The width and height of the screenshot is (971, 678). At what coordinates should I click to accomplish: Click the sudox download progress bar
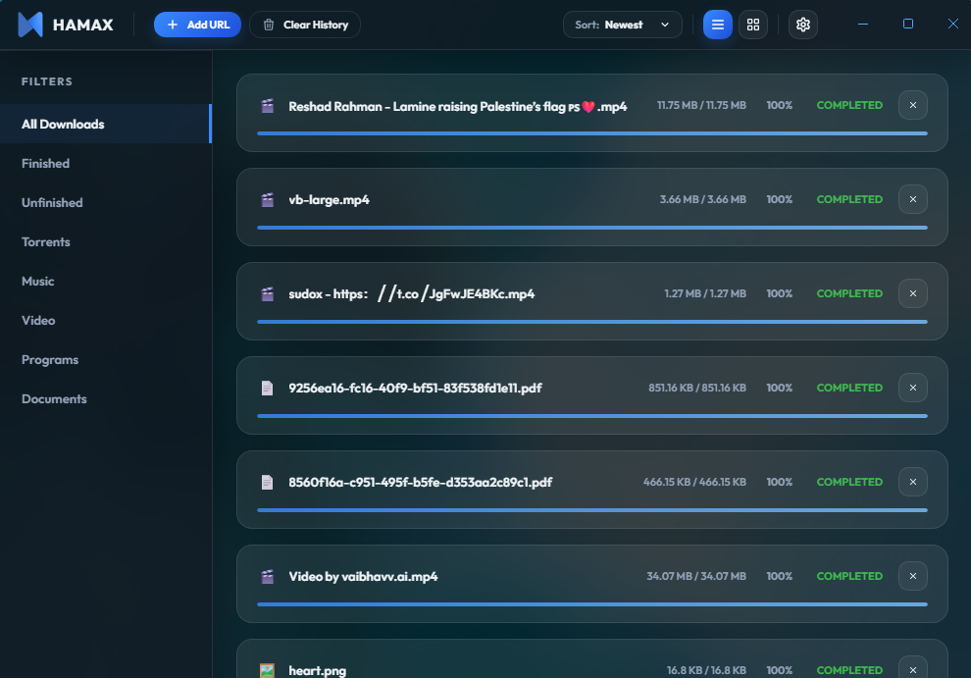pyautogui.click(x=592, y=322)
